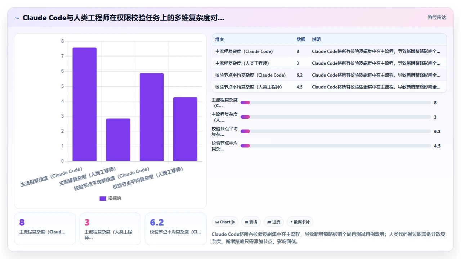461x259 pixels.
Task: Click the y-axis label 8 on chart
Action: coord(62,41)
